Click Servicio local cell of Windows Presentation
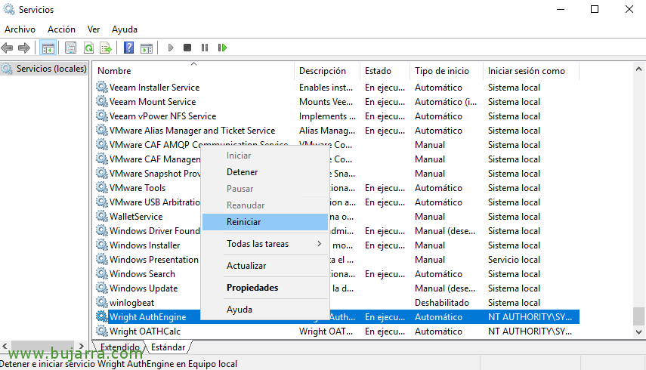 point(514,260)
